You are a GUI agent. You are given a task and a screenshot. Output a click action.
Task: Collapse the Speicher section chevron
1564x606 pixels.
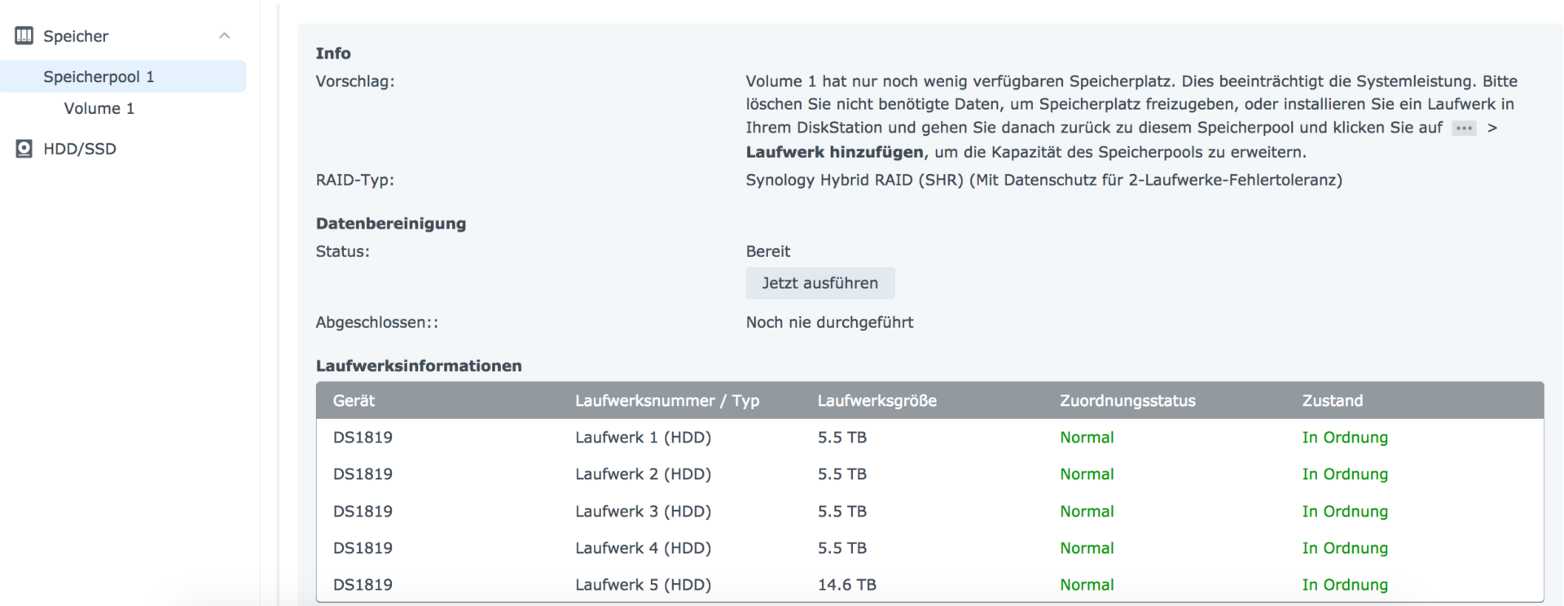point(226,36)
